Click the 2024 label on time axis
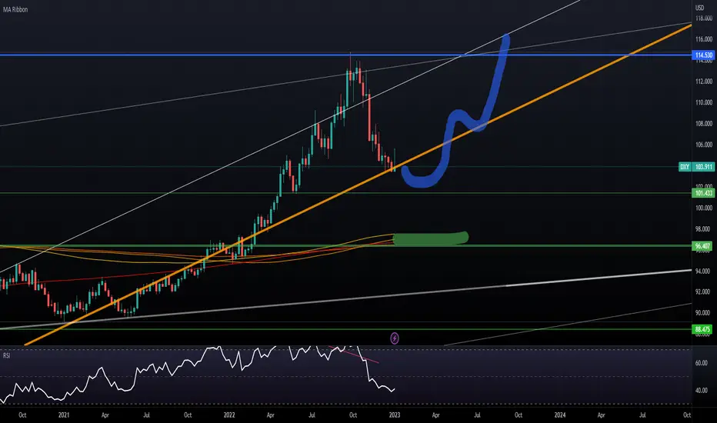This screenshot has width=717, height=423. click(560, 415)
